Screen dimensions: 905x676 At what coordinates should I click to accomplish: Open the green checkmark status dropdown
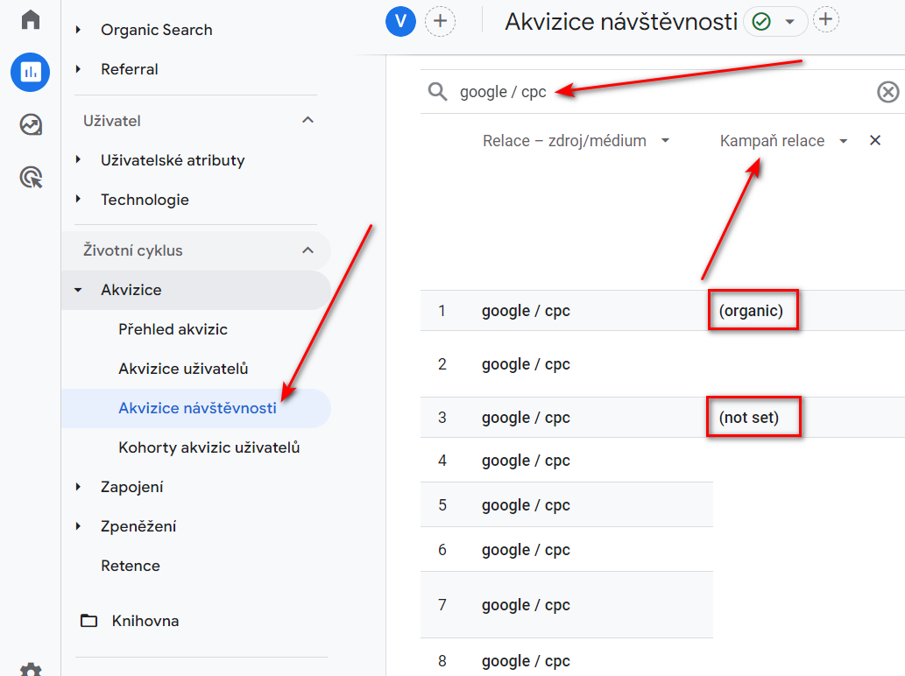tap(774, 22)
